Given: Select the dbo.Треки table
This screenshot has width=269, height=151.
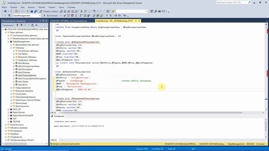Looking at the screenshot, I should pyautogui.click(x=23, y=82).
